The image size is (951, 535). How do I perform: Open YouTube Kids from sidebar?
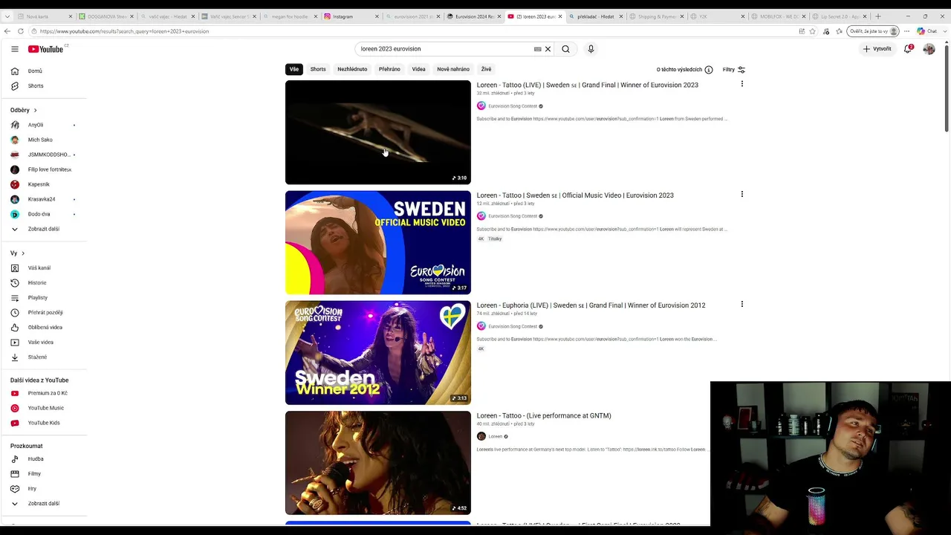tap(43, 423)
